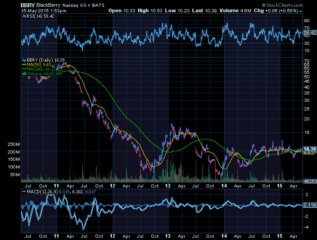Click the candlestick icon beside BBRY (Daily)
The height and width of the screenshot is (240, 317).
(x=24, y=60)
